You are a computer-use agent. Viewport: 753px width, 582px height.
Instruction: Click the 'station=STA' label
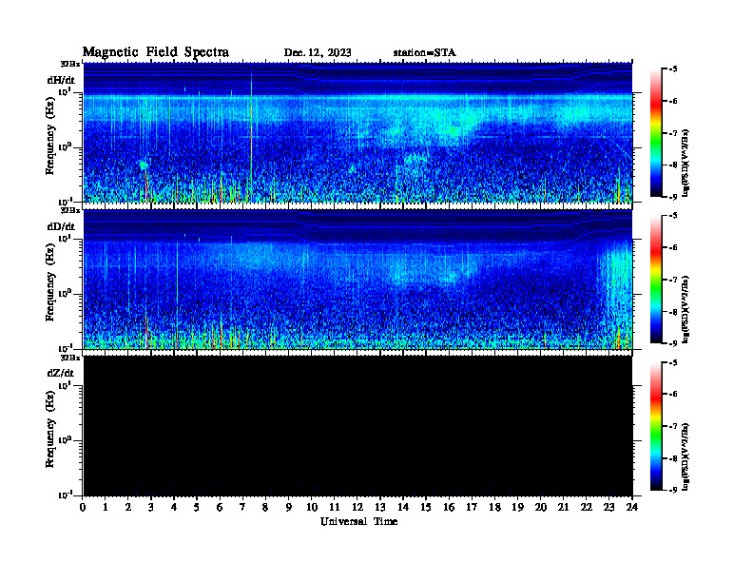click(425, 53)
